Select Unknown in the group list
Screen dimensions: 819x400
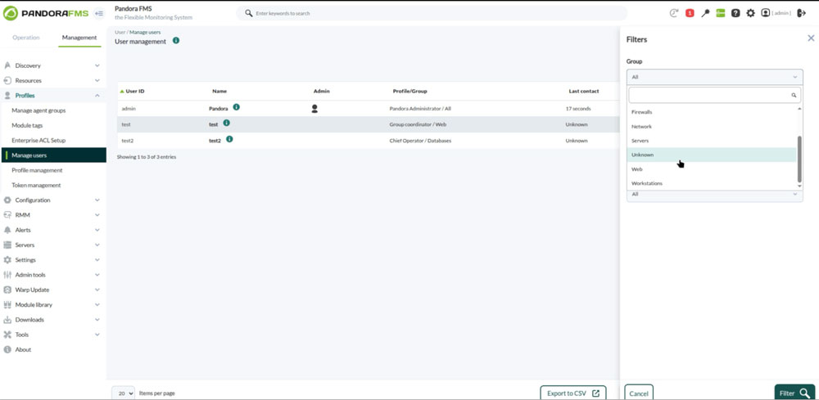point(712,155)
